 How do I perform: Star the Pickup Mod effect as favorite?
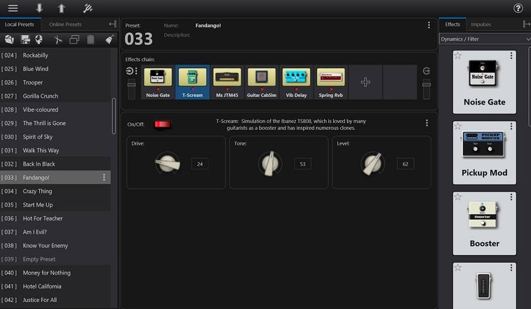(458, 126)
